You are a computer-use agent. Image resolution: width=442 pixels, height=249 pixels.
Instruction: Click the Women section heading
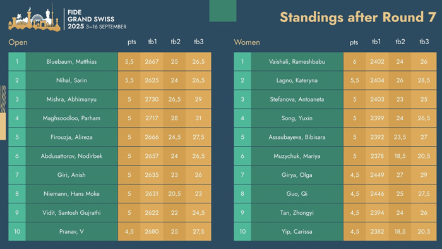[x=247, y=42]
